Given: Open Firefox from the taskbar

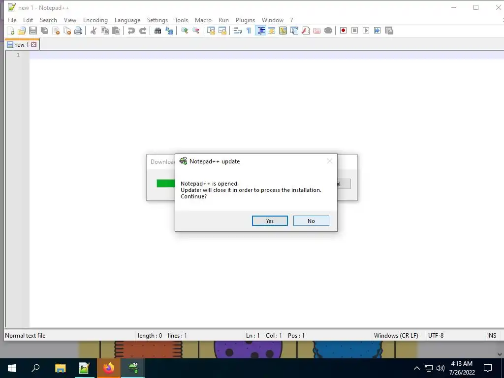Looking at the screenshot, I should click(109, 368).
